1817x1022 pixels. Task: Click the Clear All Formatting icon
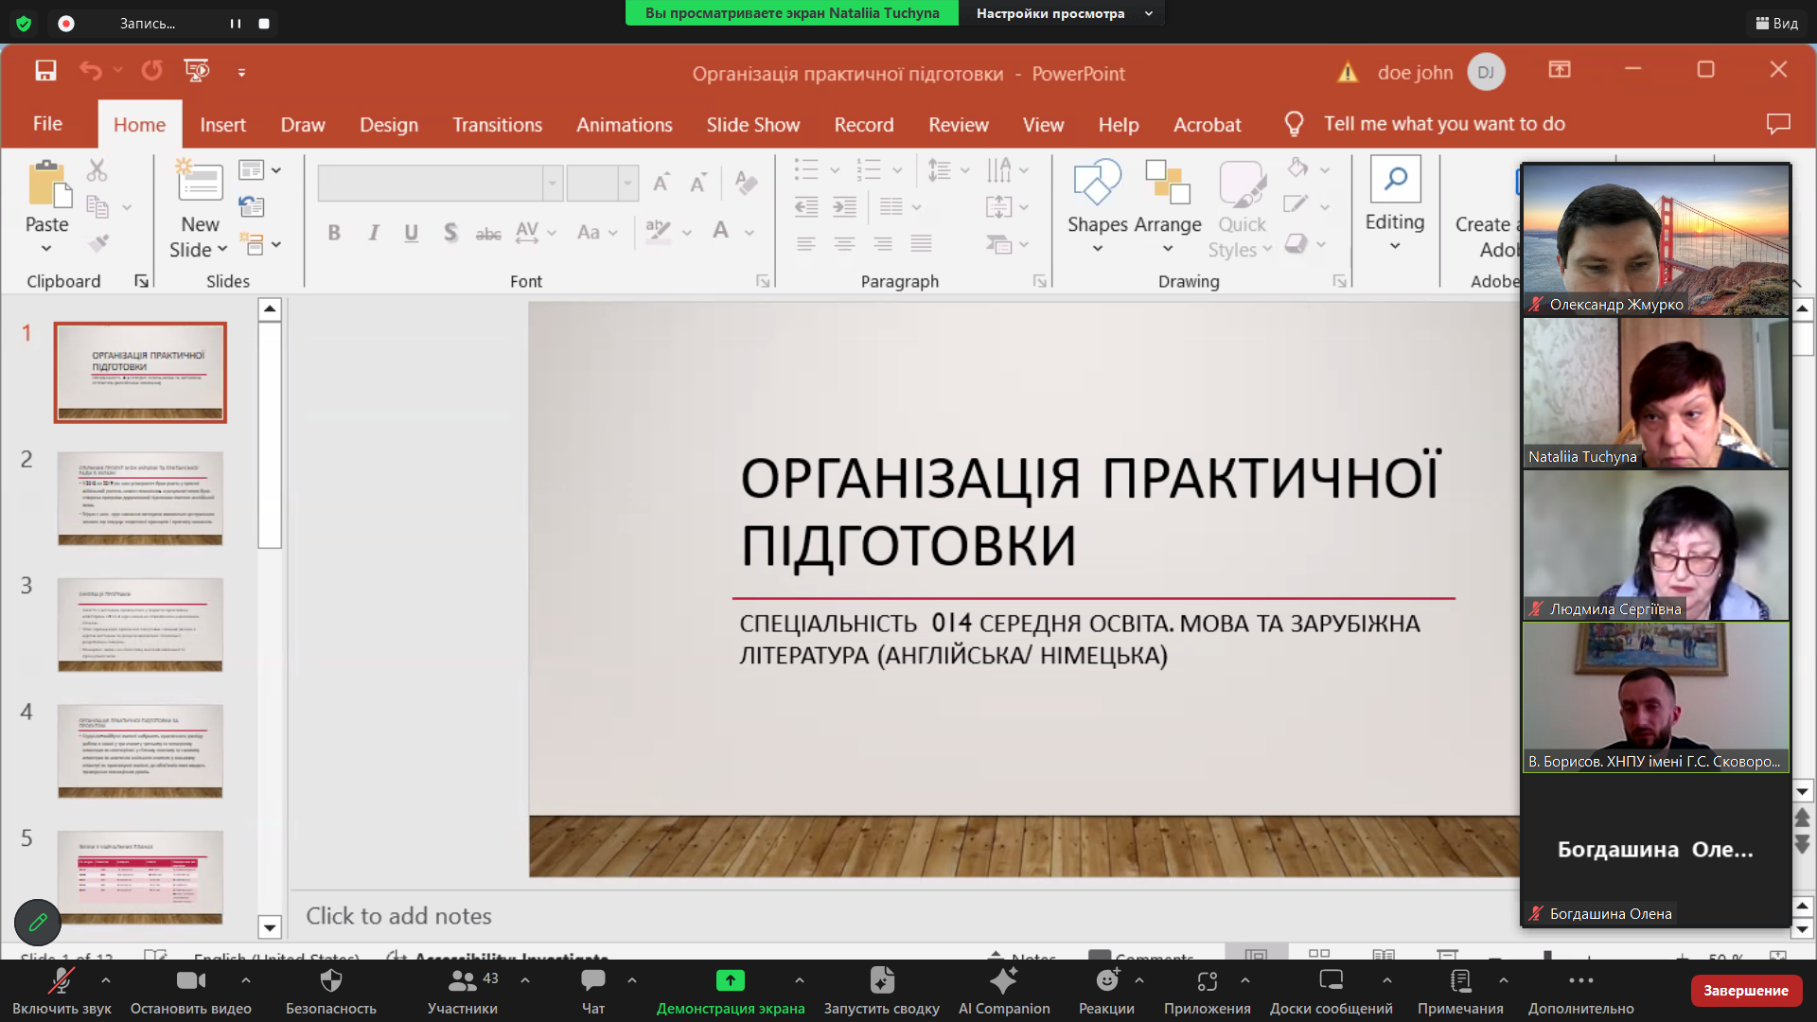[746, 183]
